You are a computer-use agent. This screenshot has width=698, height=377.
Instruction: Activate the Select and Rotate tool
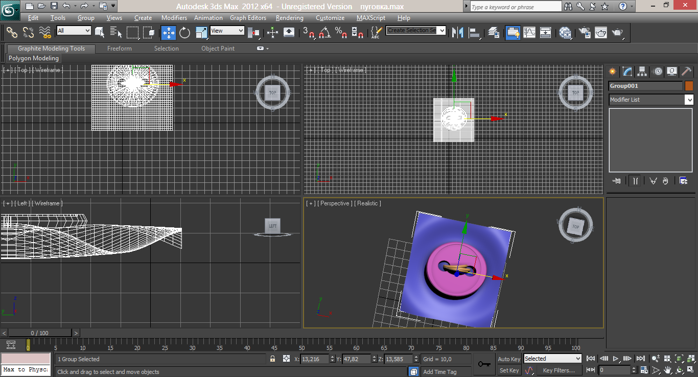185,33
